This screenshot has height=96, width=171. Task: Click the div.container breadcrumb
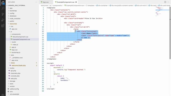[103, 6]
